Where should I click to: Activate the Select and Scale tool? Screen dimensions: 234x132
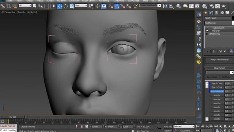[72, 6]
